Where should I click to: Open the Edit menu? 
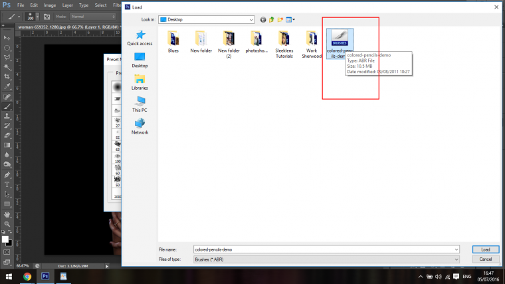click(x=34, y=5)
